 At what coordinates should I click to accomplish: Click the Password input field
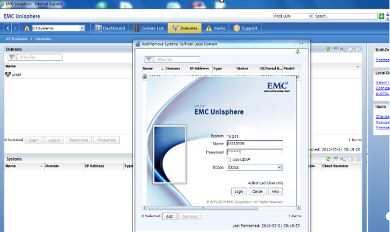[255, 152]
